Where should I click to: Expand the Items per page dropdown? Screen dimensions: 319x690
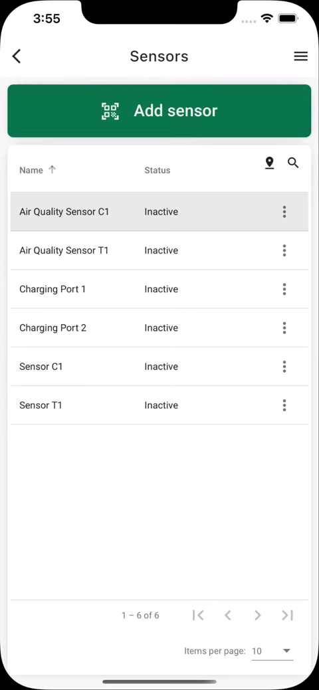272,651
